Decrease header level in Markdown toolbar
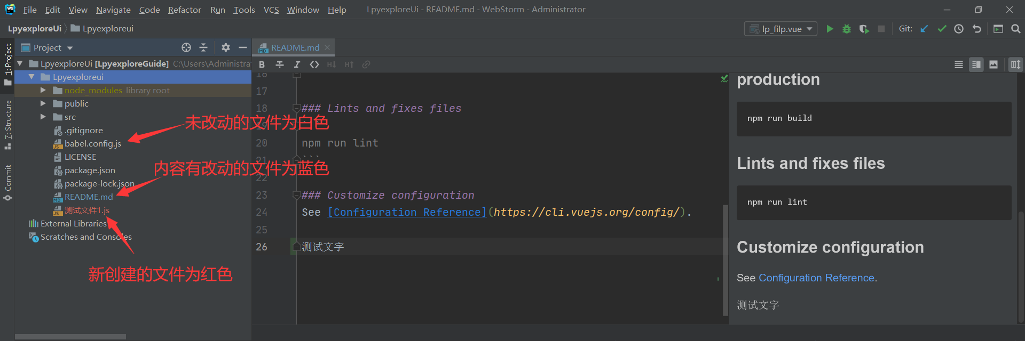This screenshot has width=1025, height=341. coord(332,64)
